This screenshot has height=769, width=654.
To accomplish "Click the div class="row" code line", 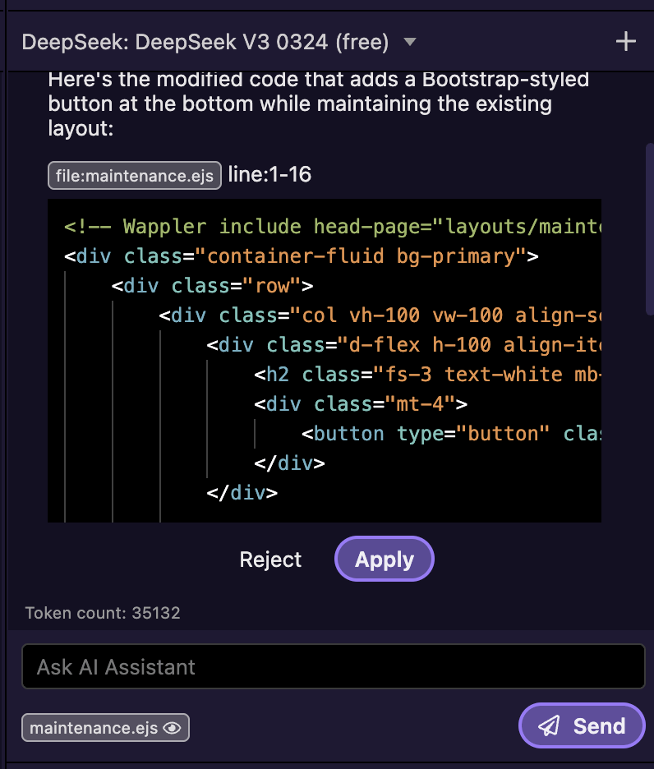I will coord(214,286).
